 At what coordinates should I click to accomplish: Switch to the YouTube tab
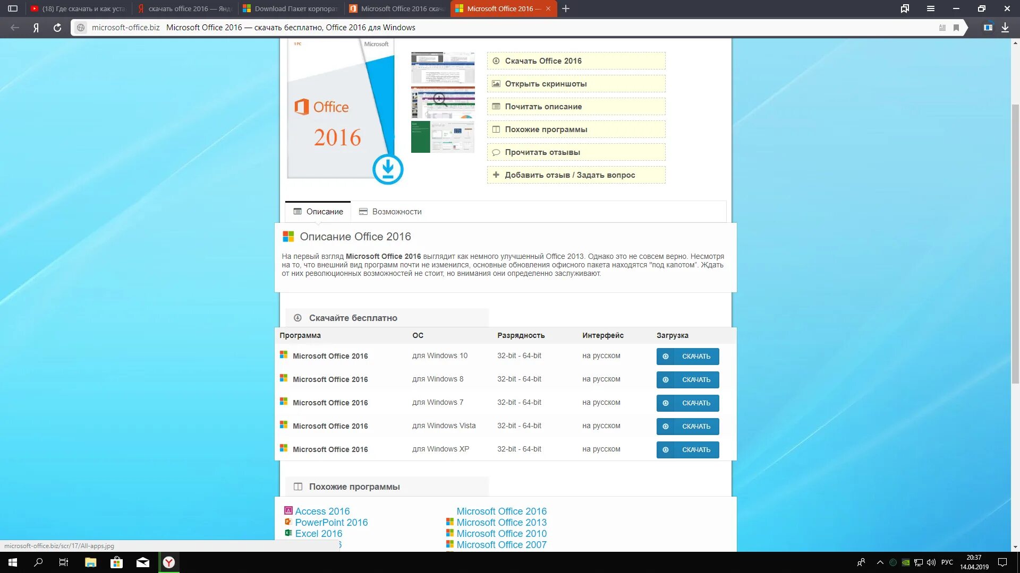click(78, 8)
